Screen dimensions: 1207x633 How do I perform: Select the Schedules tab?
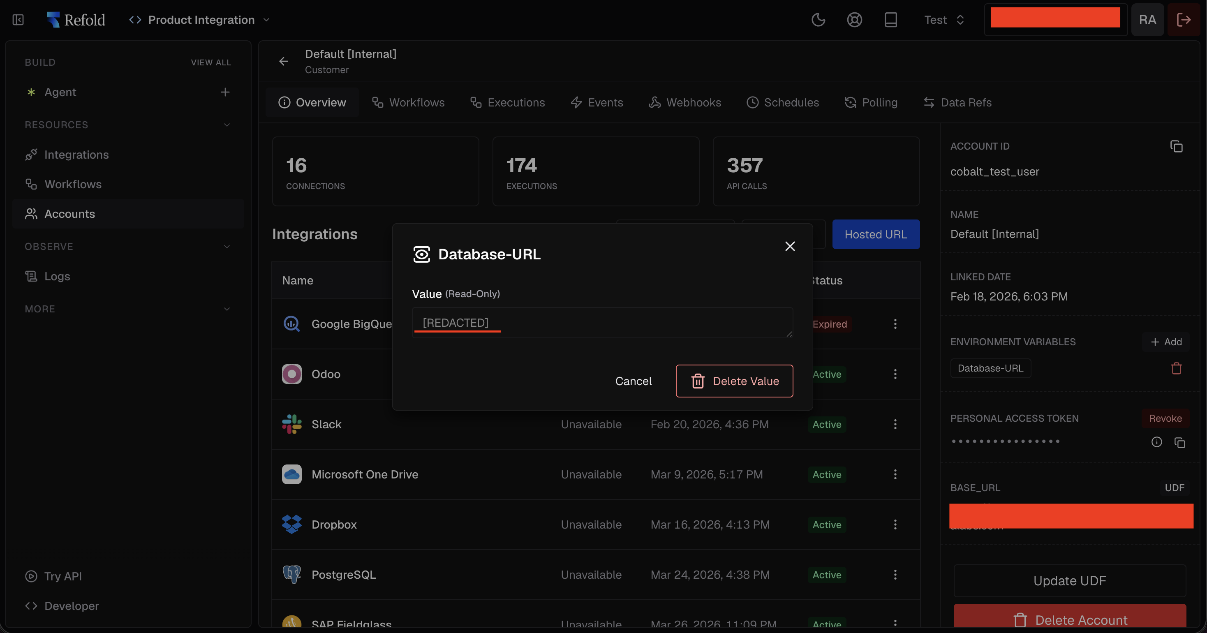tap(782, 103)
